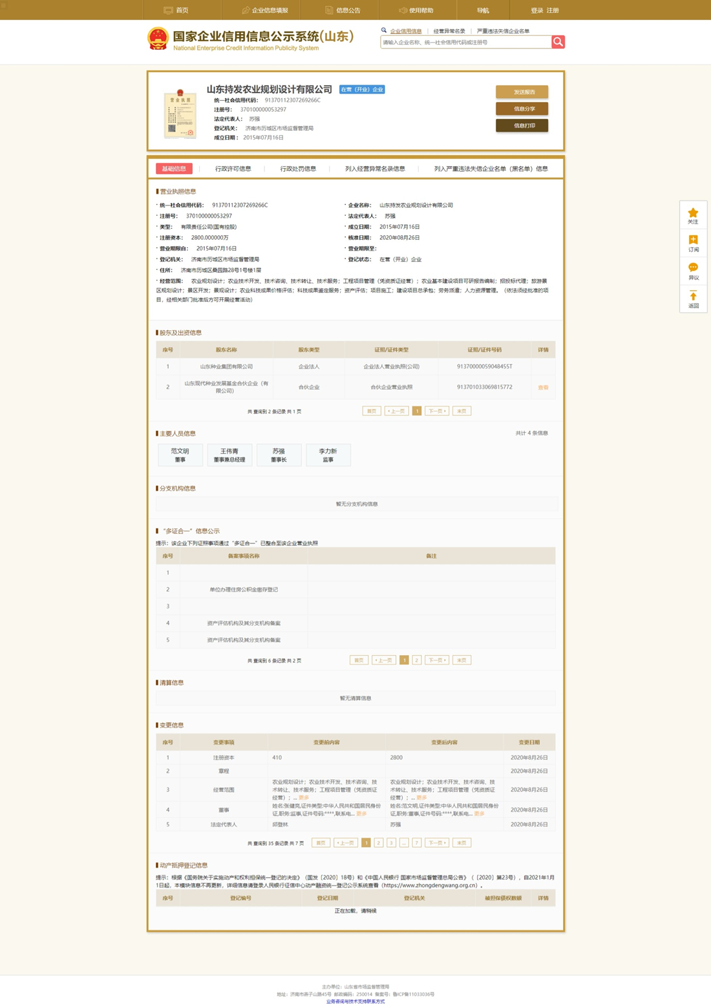Click 首页 in 多证合一 pagination
The width and height of the screenshot is (711, 1004).
[359, 660]
